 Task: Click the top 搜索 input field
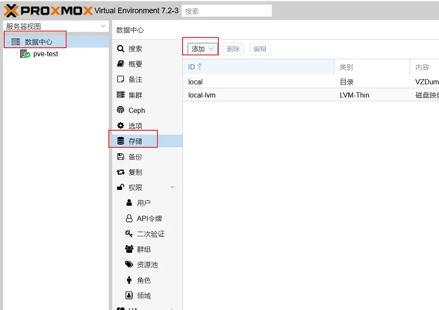(227, 11)
